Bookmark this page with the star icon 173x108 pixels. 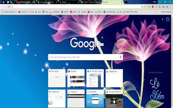(x=142, y=7)
